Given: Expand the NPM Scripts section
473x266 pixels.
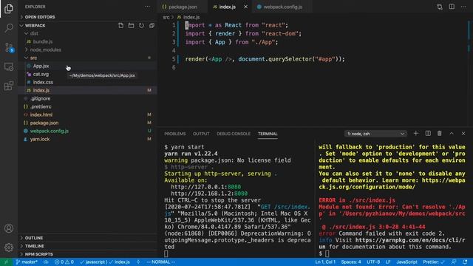Looking at the screenshot, I should click(x=87, y=254).
